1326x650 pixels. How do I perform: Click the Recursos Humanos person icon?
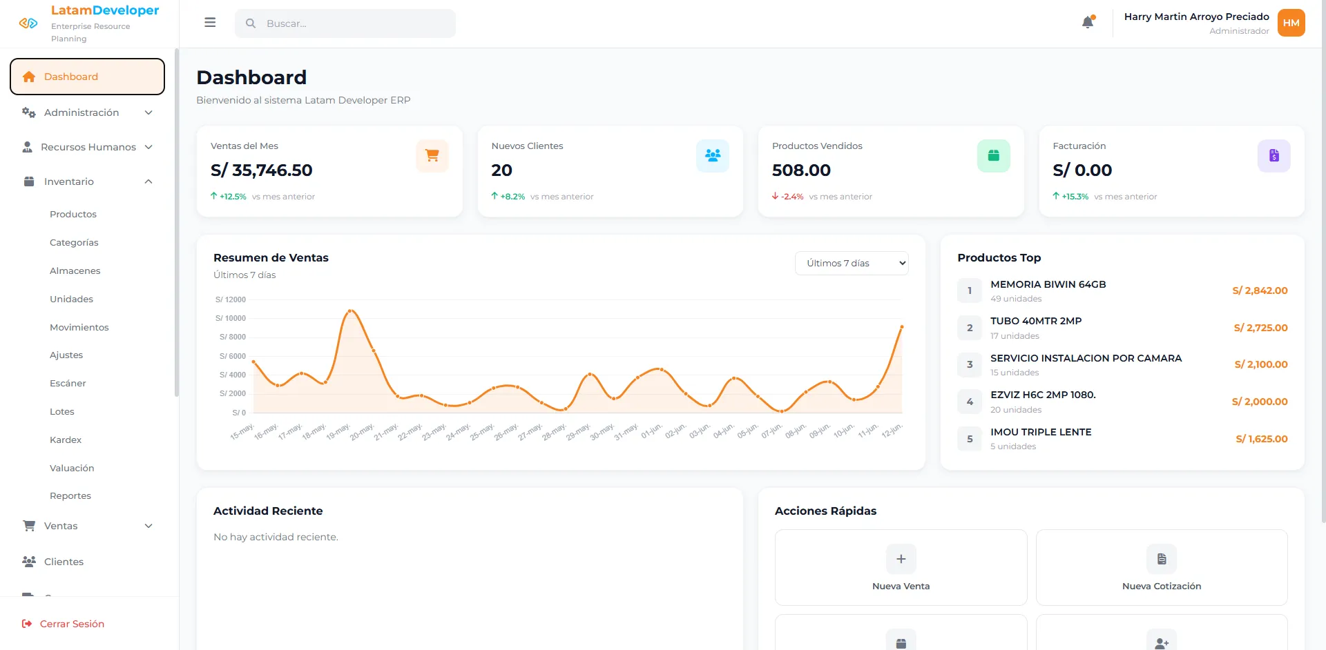coord(28,147)
